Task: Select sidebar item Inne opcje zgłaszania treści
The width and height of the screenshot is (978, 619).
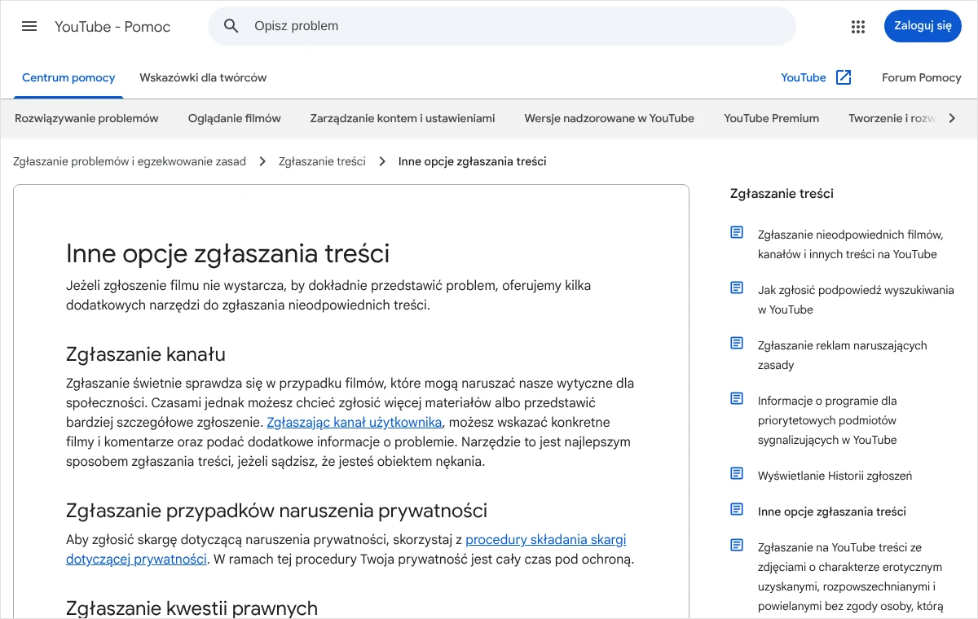Action: click(x=832, y=511)
